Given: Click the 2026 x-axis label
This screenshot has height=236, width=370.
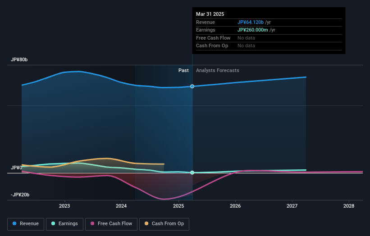Looking at the screenshot, I should [235, 206].
